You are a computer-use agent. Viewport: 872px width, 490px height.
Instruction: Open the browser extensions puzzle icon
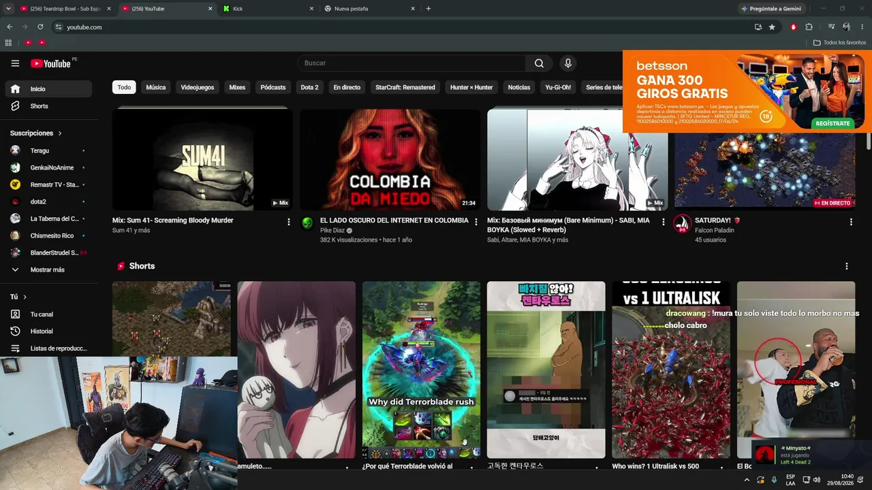pos(809,27)
